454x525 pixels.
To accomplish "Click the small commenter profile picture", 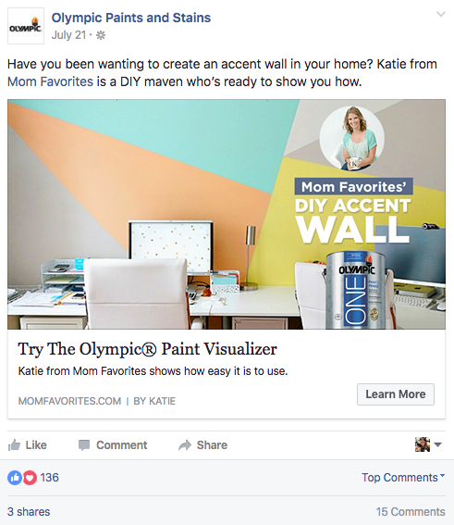I will pos(423,444).
